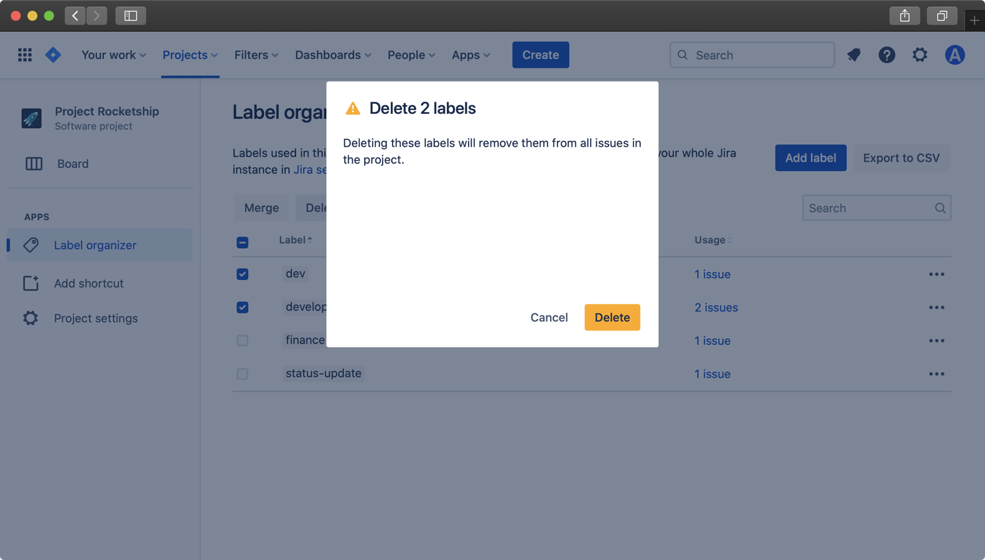This screenshot has width=985, height=560.
Task: Expand the Projects dropdown
Action: tap(190, 55)
